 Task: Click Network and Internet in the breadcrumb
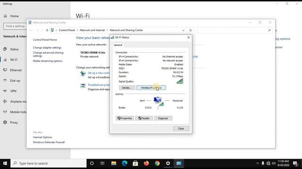[92, 30]
